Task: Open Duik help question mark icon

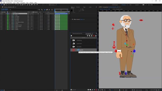Action: click(94, 90)
